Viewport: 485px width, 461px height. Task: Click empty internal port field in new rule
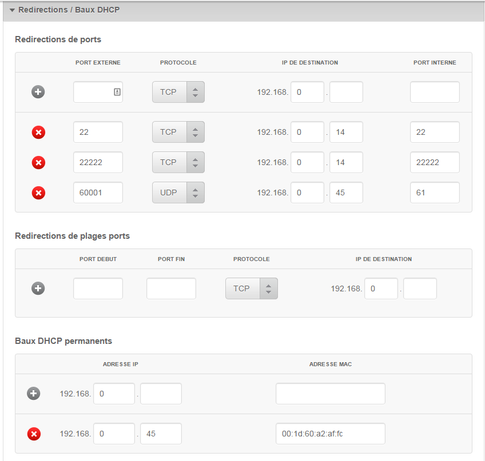(434, 92)
